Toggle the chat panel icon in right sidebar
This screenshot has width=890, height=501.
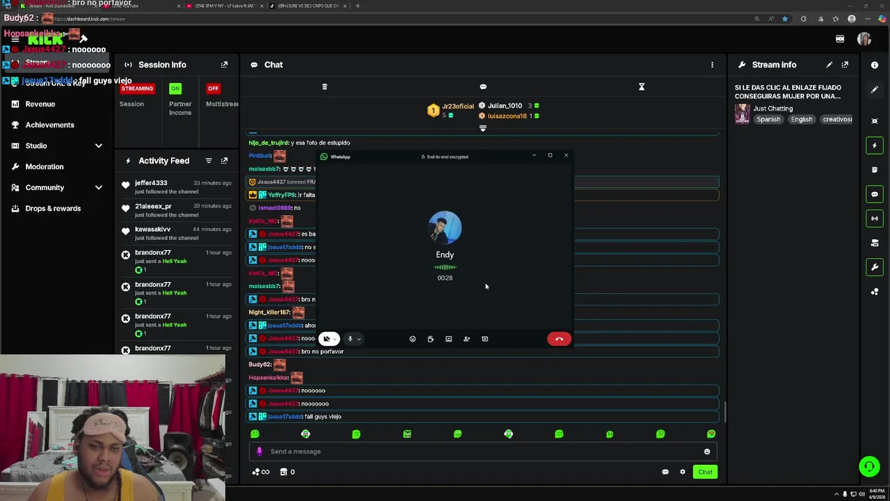pos(875,194)
